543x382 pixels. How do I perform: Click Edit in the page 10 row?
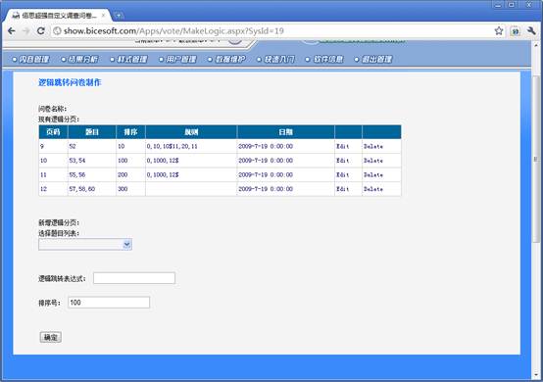pos(342,161)
